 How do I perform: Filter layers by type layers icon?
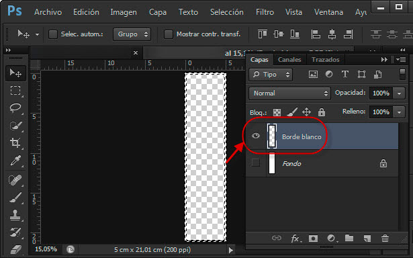(345, 75)
